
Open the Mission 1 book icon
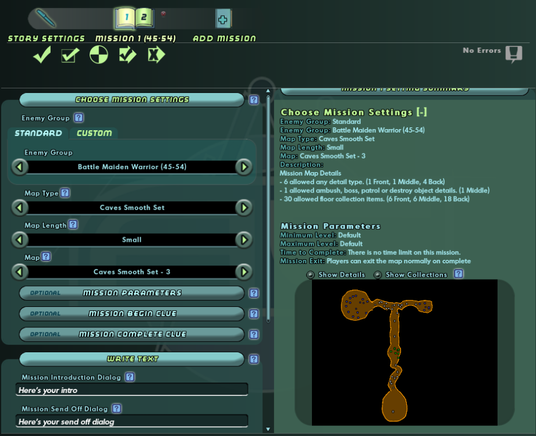(x=125, y=17)
